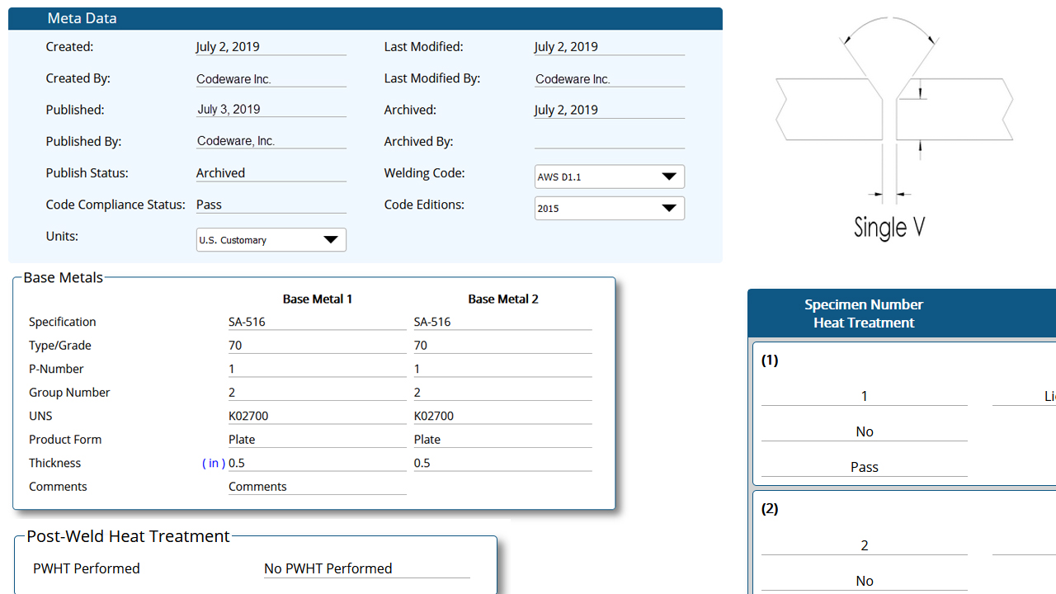Open the Code Editions 2015 dropdown
The image size is (1056, 594).
click(x=609, y=208)
